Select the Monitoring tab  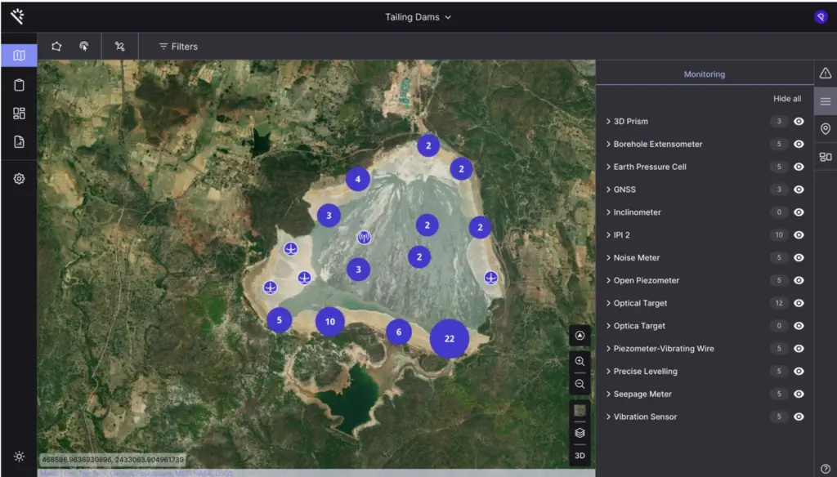[704, 74]
